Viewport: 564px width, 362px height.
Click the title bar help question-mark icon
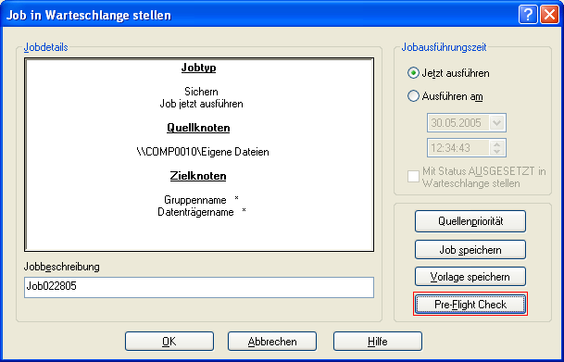click(528, 15)
